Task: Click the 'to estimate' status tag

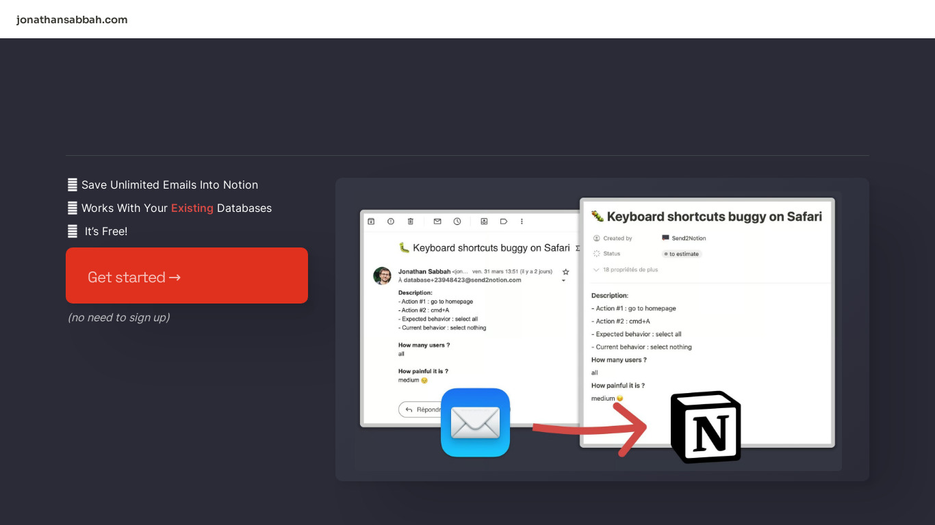Action: click(682, 254)
